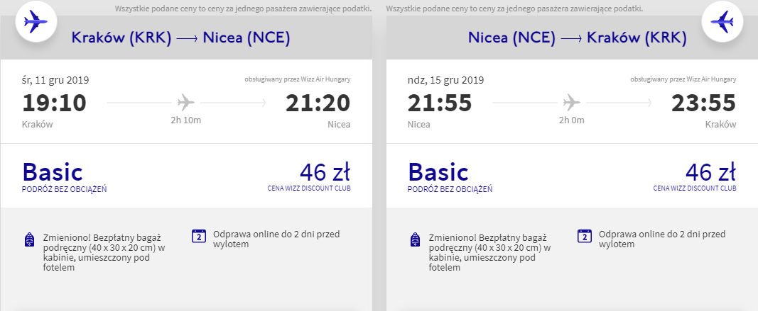Image resolution: width=758 pixels, height=311 pixels.
Task: Click the online check-in calendar icon for return flight
Action: (585, 237)
